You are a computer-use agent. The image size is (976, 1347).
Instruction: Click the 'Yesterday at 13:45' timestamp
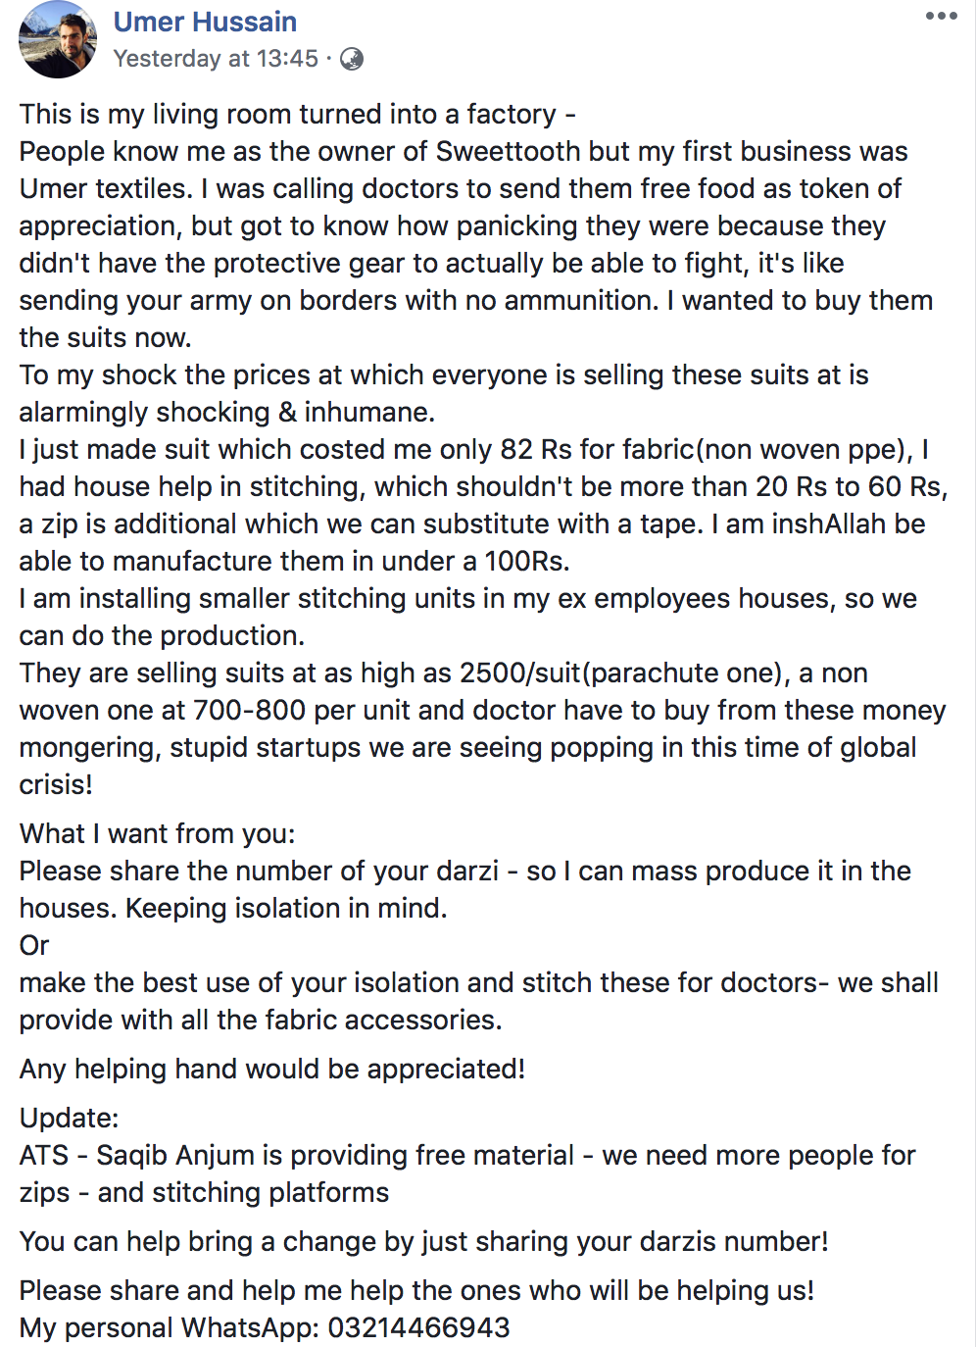pyautogui.click(x=216, y=59)
